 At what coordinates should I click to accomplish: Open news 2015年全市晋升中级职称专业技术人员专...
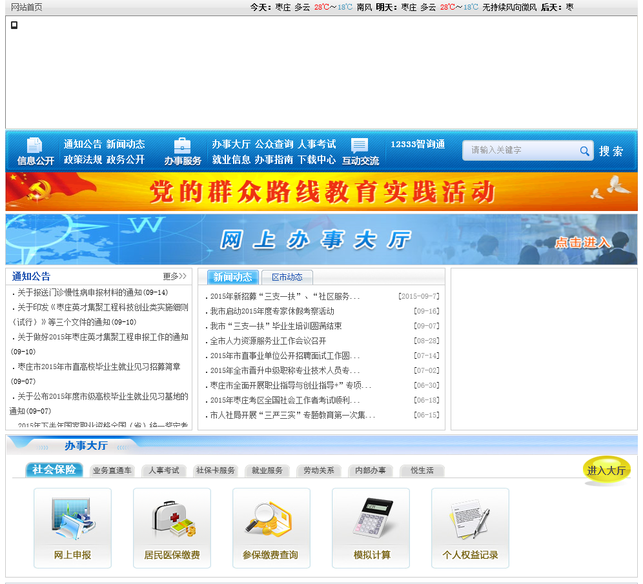[285, 370]
